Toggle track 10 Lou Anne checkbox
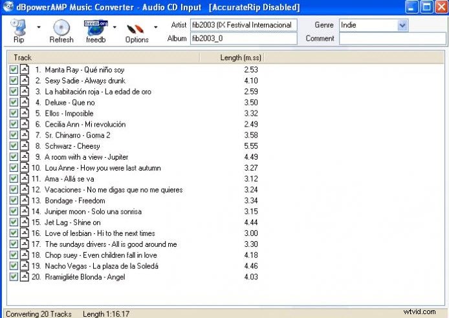449x318 pixels. 14,167
